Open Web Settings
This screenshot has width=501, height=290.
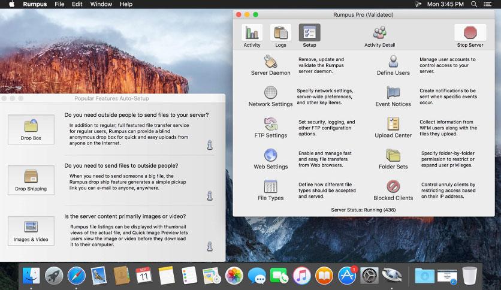point(271,159)
